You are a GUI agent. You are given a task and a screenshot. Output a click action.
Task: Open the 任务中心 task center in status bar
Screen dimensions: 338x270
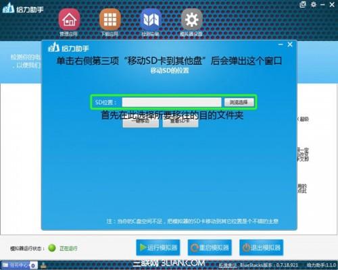[20, 265]
